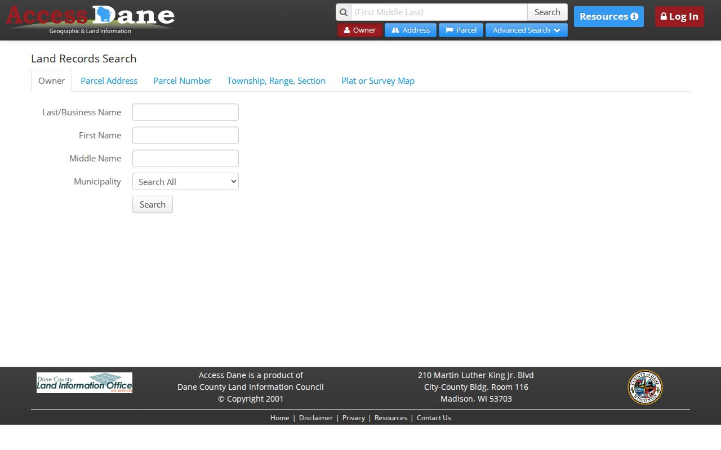Select the Parcel flag button
The width and height of the screenshot is (721, 450).
point(461,30)
